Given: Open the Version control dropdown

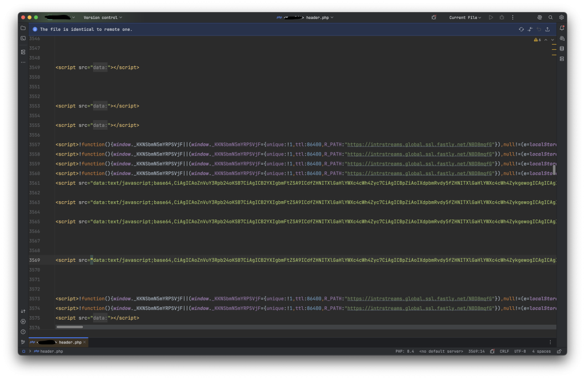Looking at the screenshot, I should 103,18.
